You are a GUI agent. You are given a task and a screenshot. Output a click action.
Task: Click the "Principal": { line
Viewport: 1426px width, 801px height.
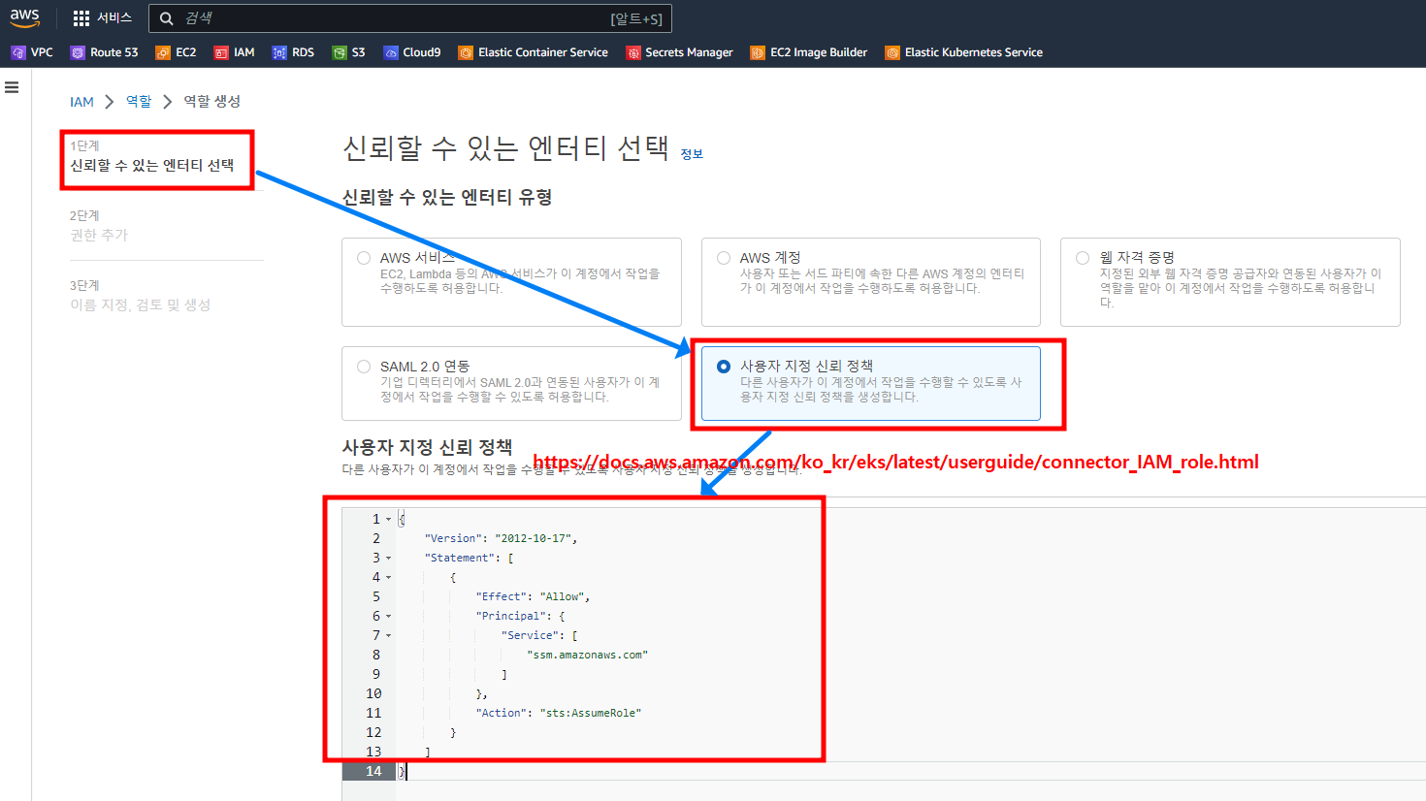point(520,616)
